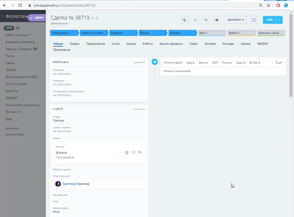
Task: Select the SMS timeline action
Action: [215, 63]
